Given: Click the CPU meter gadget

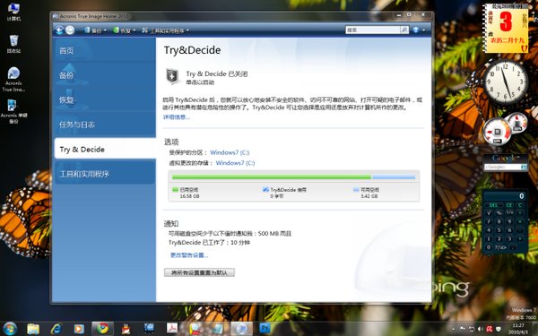Looking at the screenshot, I should (x=497, y=132).
